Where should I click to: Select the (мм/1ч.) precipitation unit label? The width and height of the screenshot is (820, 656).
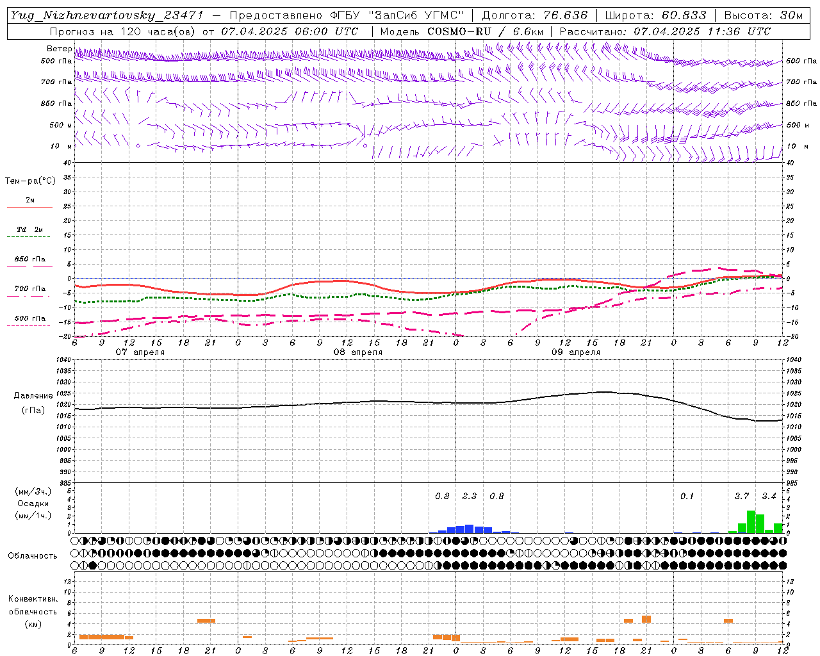tap(33, 516)
